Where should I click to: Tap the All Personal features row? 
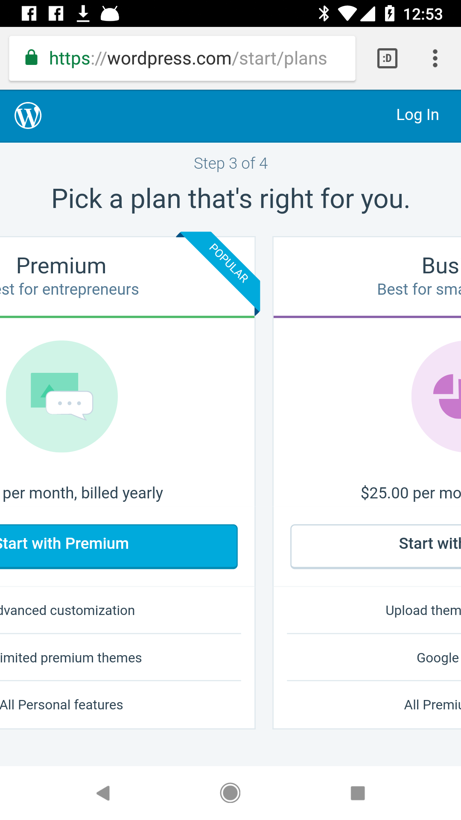click(62, 705)
